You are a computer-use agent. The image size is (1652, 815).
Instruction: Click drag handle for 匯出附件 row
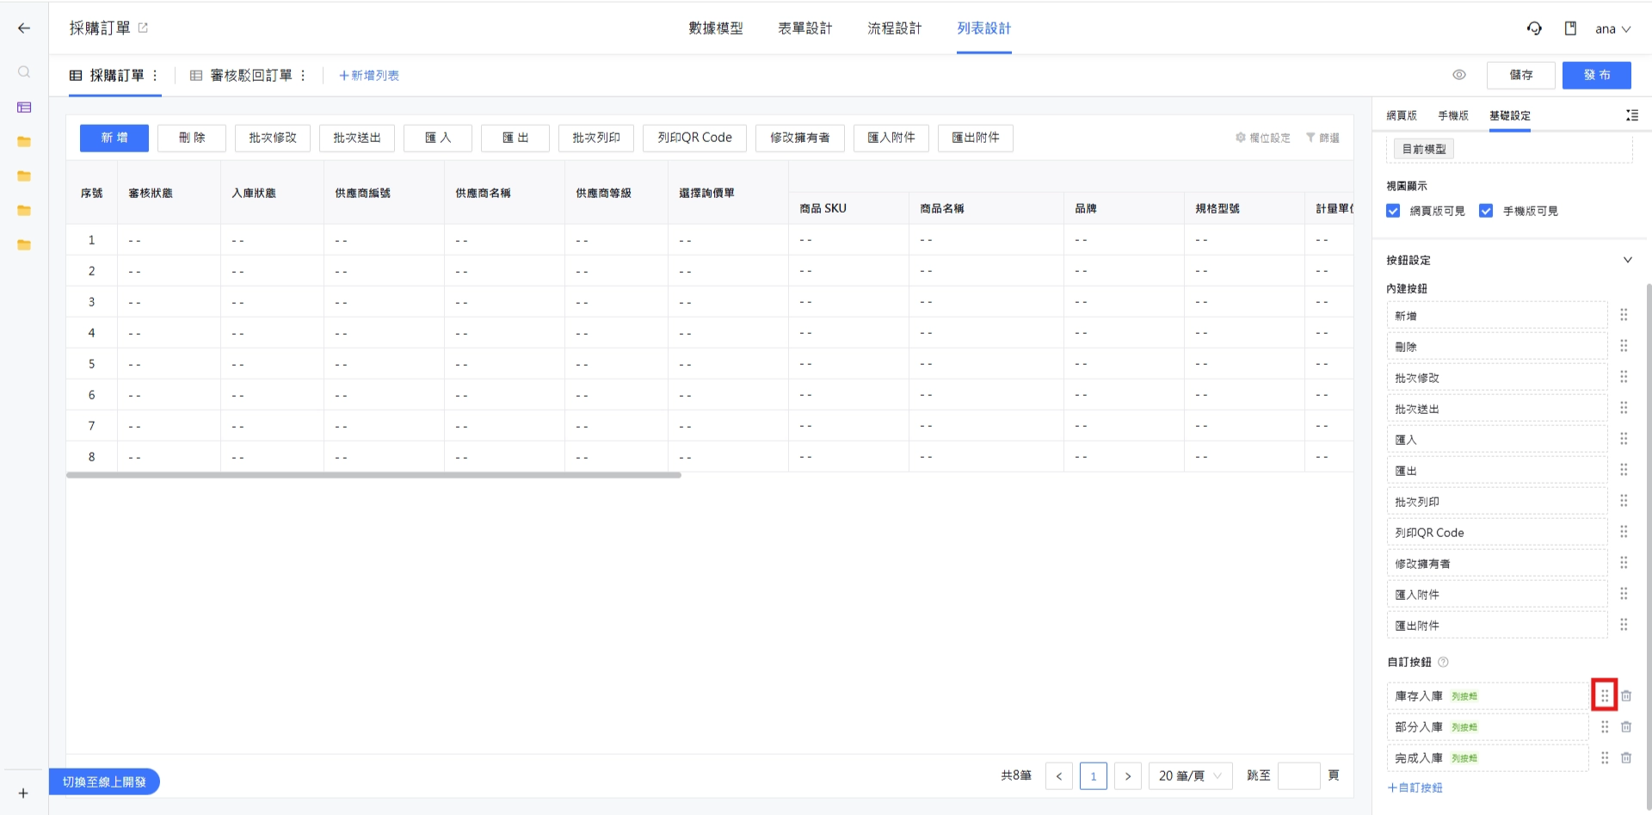(x=1624, y=625)
